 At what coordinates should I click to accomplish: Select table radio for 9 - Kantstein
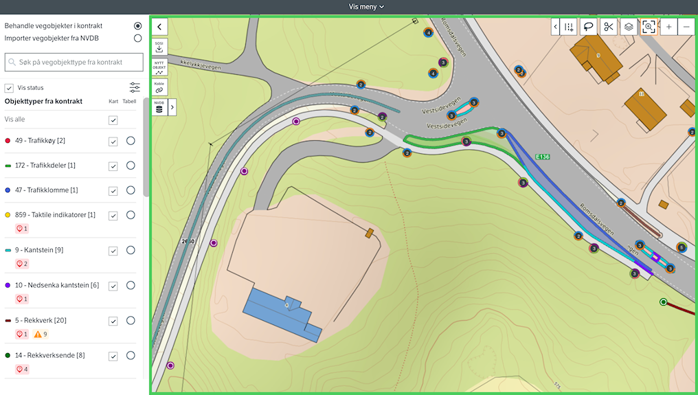pyautogui.click(x=131, y=250)
